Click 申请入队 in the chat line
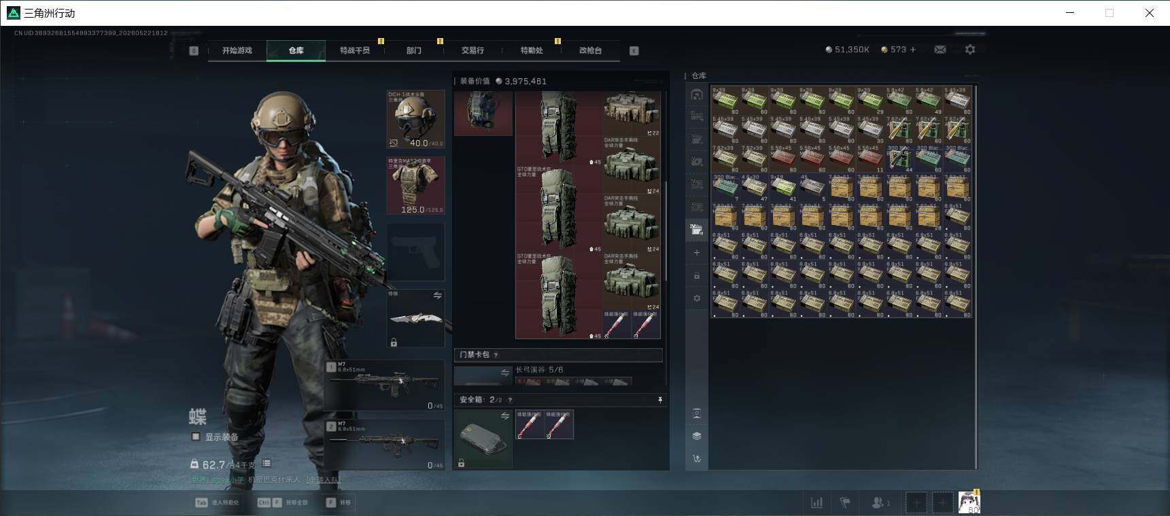Viewport: 1170px width, 516px height. (x=324, y=480)
